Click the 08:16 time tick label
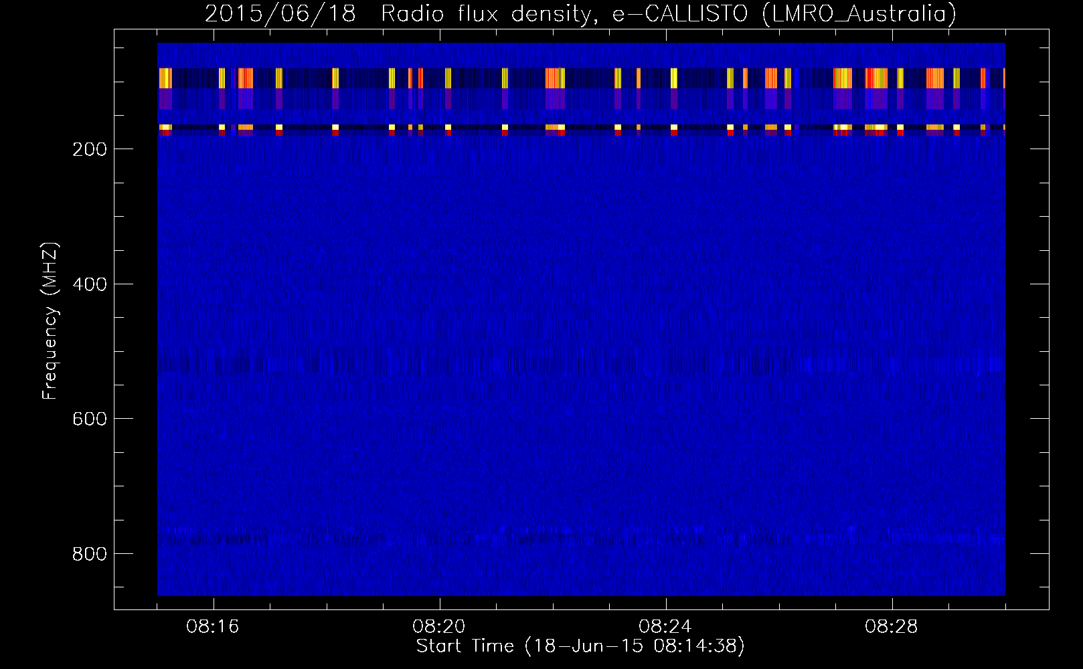1083x669 pixels. click(214, 627)
